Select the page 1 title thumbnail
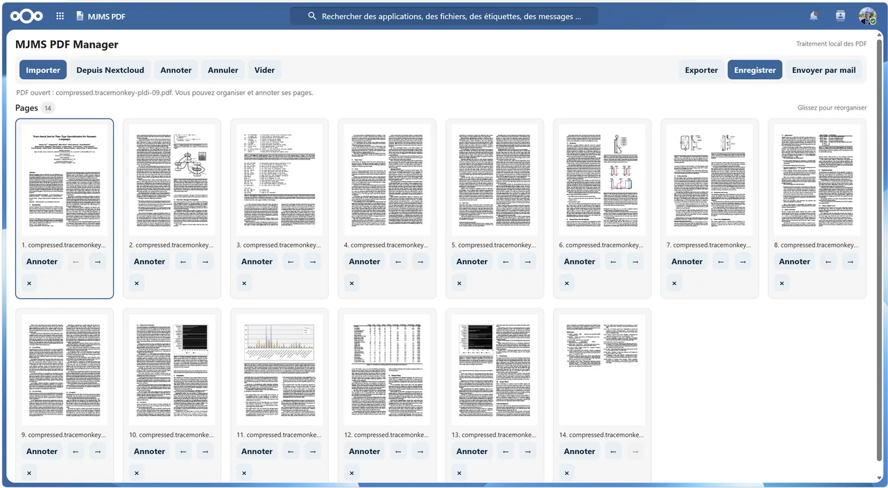Viewport: 888px width, 488px height. click(x=65, y=180)
